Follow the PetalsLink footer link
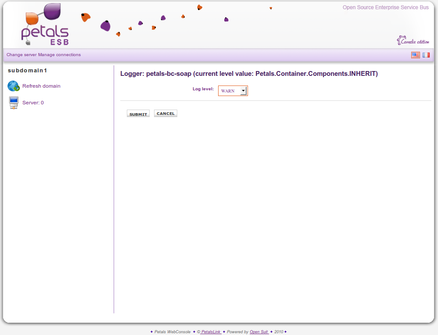Viewport: 438px width, 335px height. [211, 332]
